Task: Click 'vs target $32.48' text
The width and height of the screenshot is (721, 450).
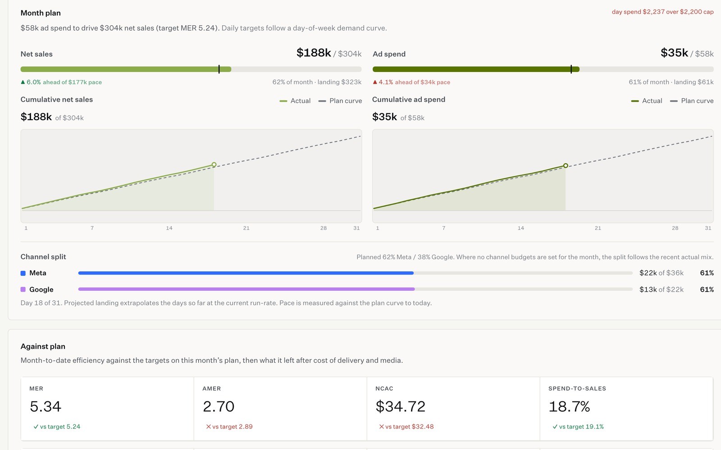Action: (409, 427)
